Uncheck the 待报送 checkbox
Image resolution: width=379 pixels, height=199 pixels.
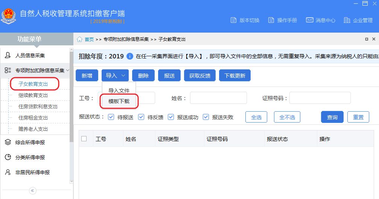(111, 117)
